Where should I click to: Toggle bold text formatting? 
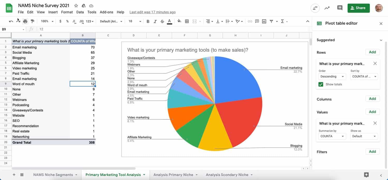(x=148, y=21)
